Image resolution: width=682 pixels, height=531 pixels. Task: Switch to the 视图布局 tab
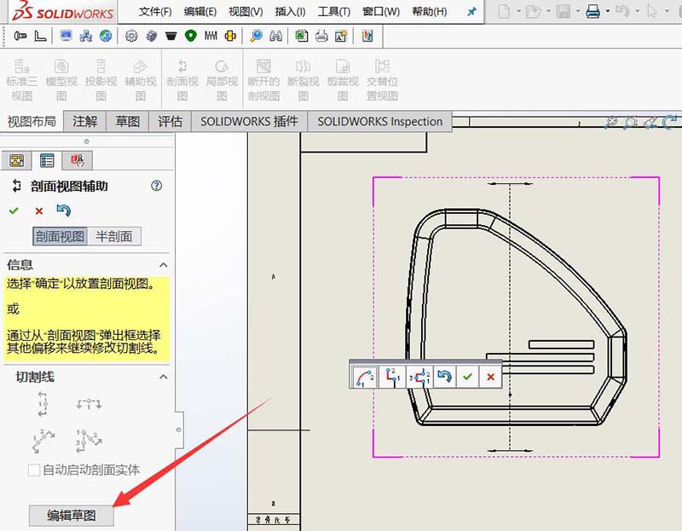coord(32,121)
